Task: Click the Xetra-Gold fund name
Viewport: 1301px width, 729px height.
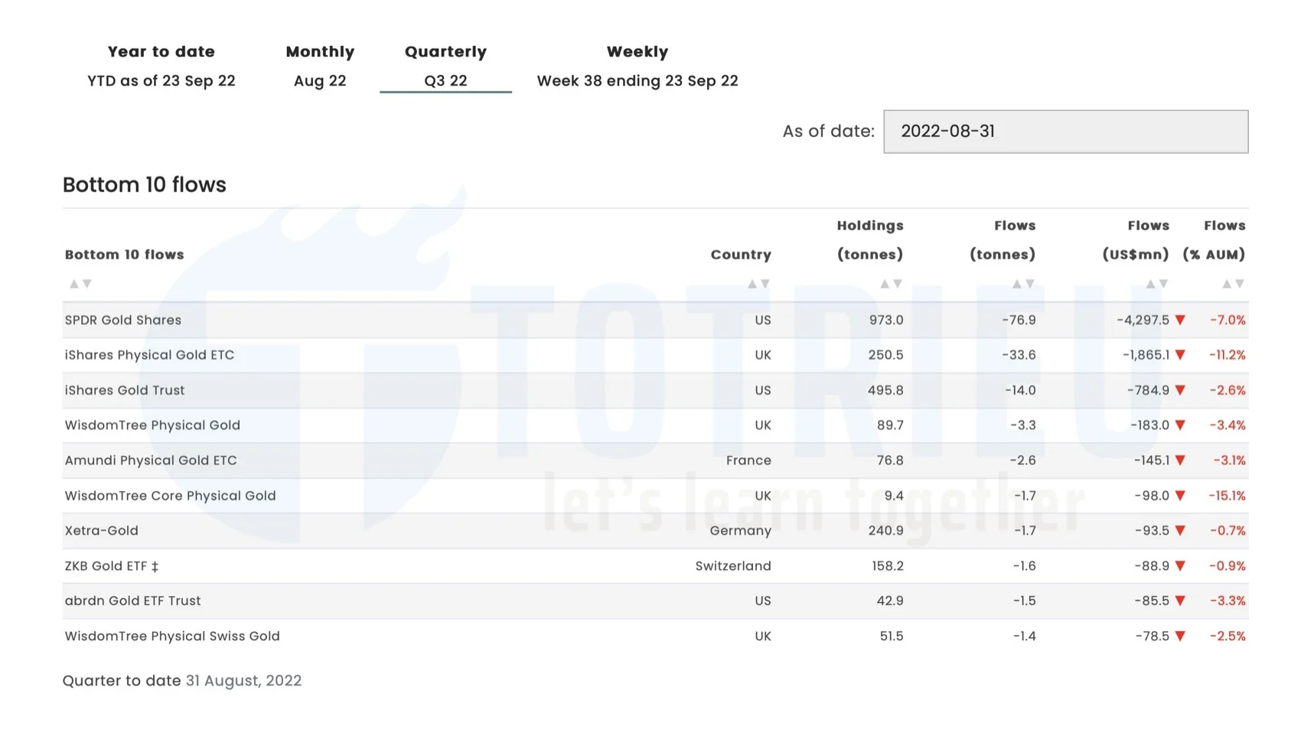Action: point(102,531)
